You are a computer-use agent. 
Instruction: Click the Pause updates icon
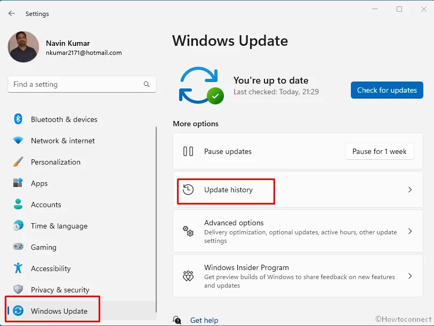point(187,151)
